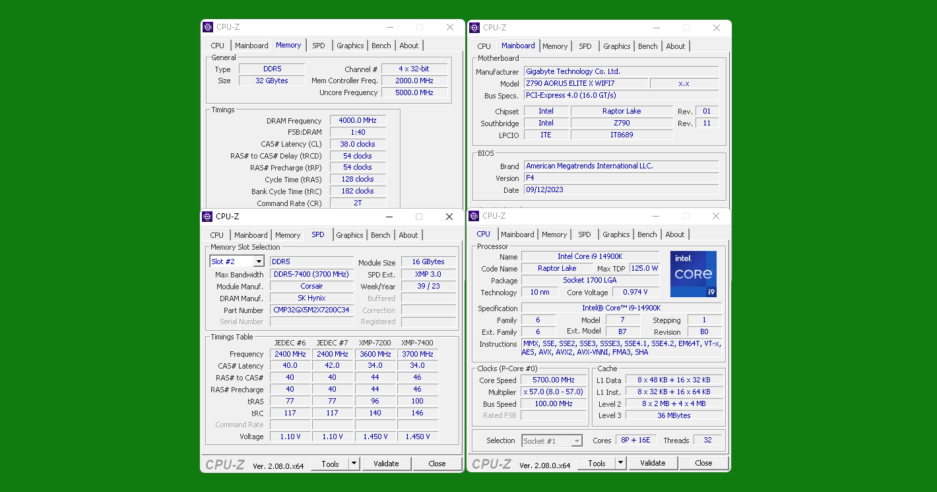Switch to Bench tab in the DRAM timings window

381,46
